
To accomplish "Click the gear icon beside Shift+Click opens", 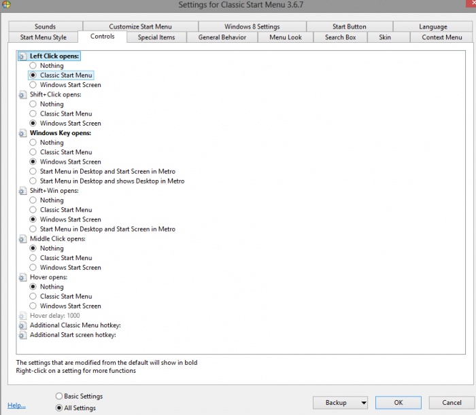I will pyautogui.click(x=22, y=95).
